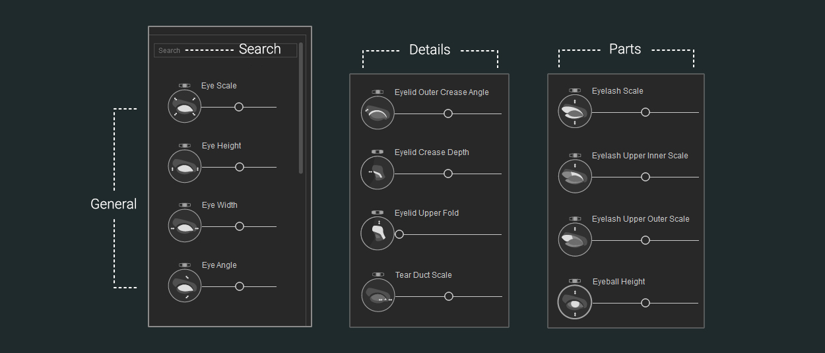Select the Eyelid Crease Depth icon
This screenshot has width=825, height=353.
(378, 174)
